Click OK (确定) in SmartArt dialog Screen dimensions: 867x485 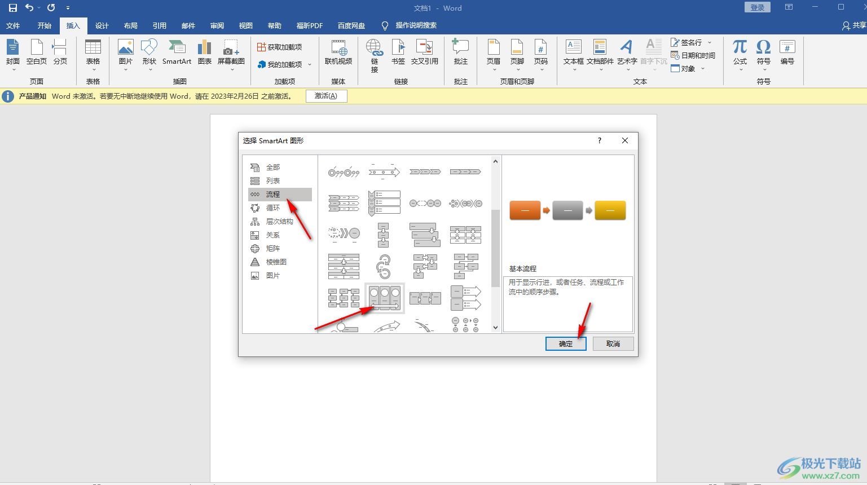pyautogui.click(x=566, y=343)
